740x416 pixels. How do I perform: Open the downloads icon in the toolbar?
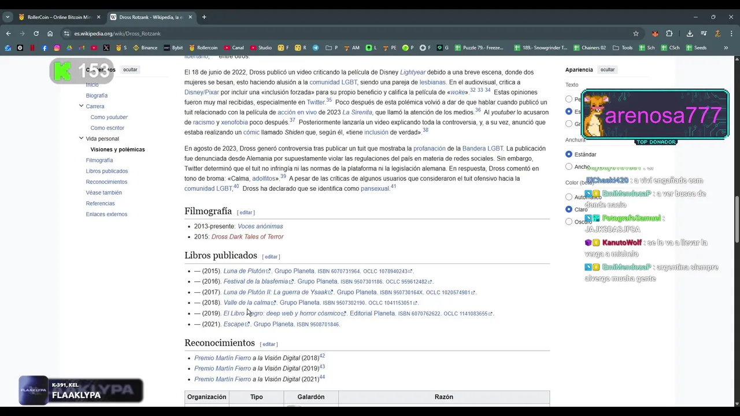pyautogui.click(x=690, y=34)
